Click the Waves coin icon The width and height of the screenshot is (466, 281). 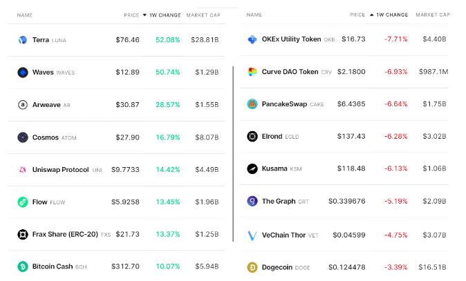(22, 72)
